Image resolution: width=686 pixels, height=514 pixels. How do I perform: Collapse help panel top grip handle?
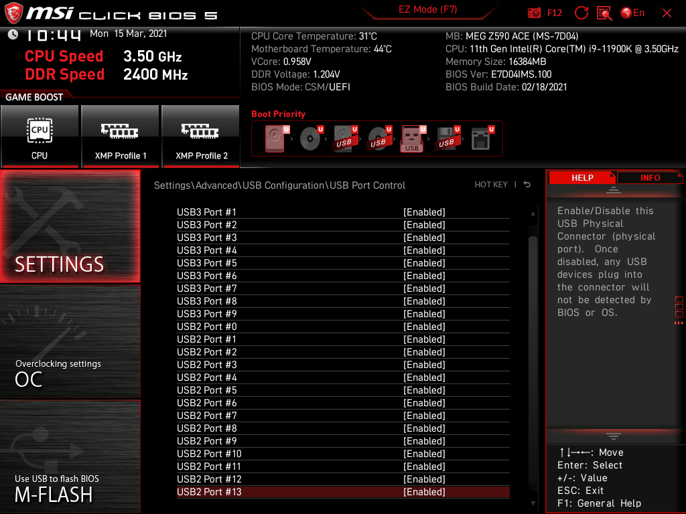614,190
